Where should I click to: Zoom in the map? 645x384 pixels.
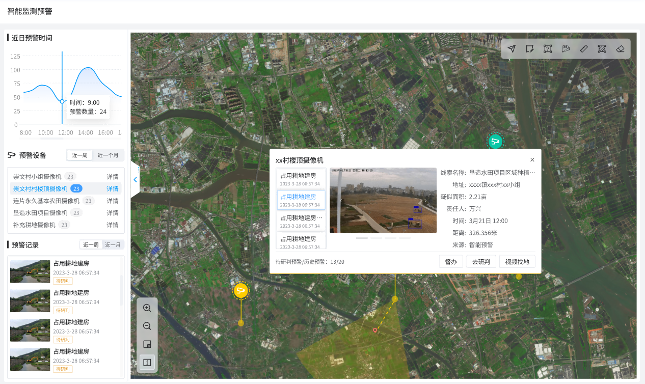[x=147, y=308]
